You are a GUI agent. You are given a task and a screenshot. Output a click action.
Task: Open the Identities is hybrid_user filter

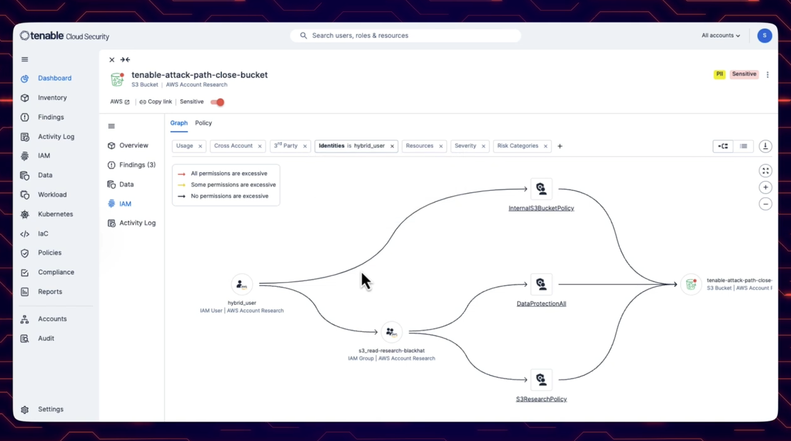coord(352,146)
